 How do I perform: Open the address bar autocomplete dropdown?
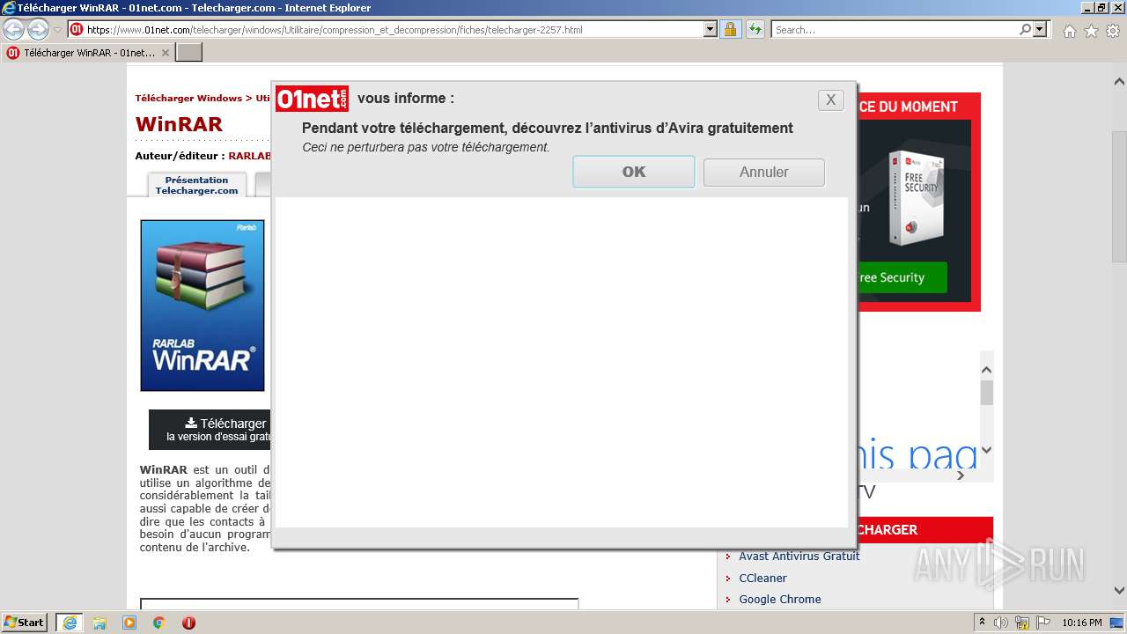(711, 30)
